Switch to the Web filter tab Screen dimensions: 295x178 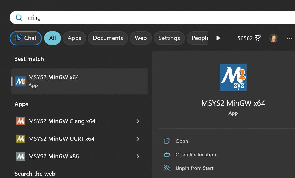(141, 38)
